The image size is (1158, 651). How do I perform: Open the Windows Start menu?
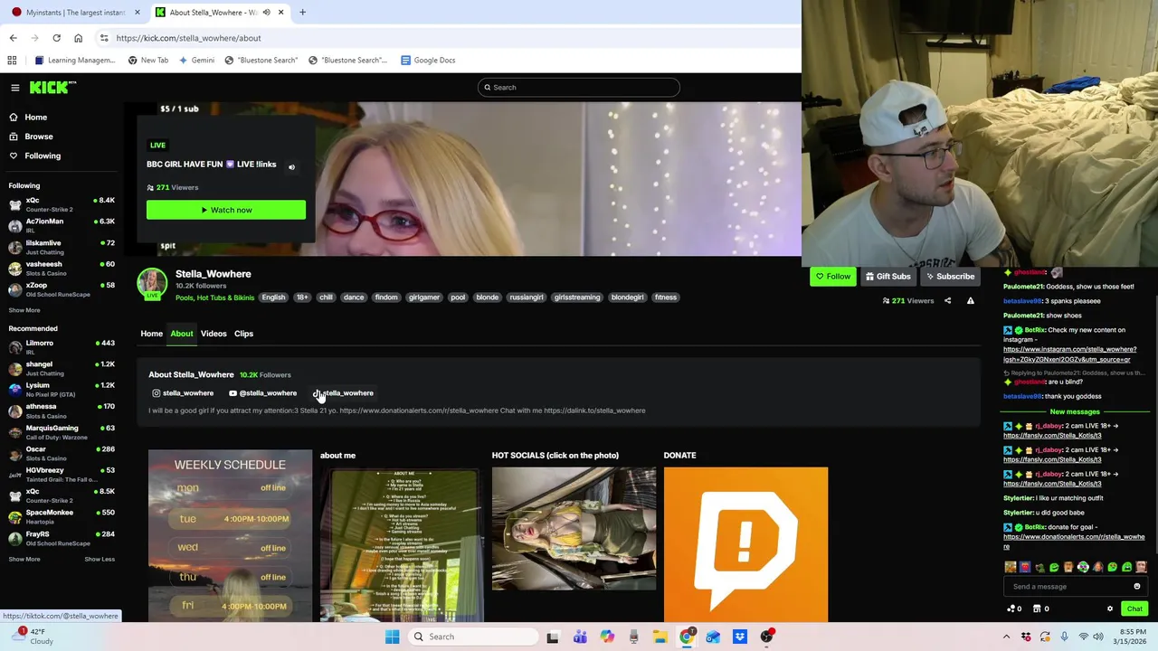392,637
